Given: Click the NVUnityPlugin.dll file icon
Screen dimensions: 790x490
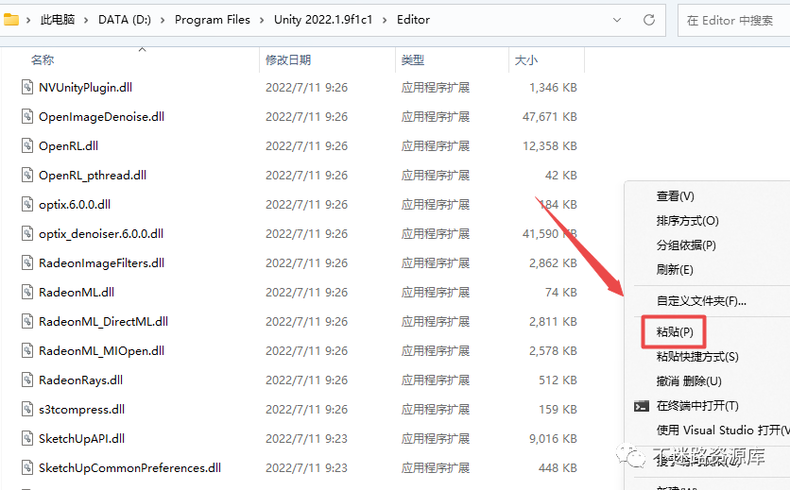Looking at the screenshot, I should pos(27,87).
